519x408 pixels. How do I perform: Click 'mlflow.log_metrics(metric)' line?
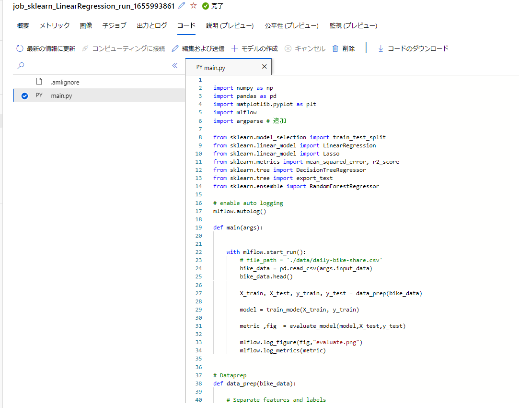[283, 350]
